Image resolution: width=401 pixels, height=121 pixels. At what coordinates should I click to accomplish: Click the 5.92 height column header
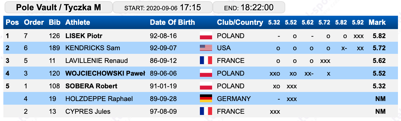[x=358, y=22]
